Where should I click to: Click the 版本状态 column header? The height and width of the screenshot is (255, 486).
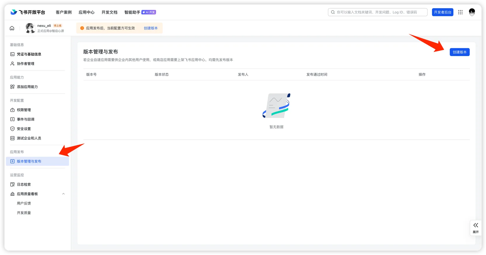click(162, 75)
